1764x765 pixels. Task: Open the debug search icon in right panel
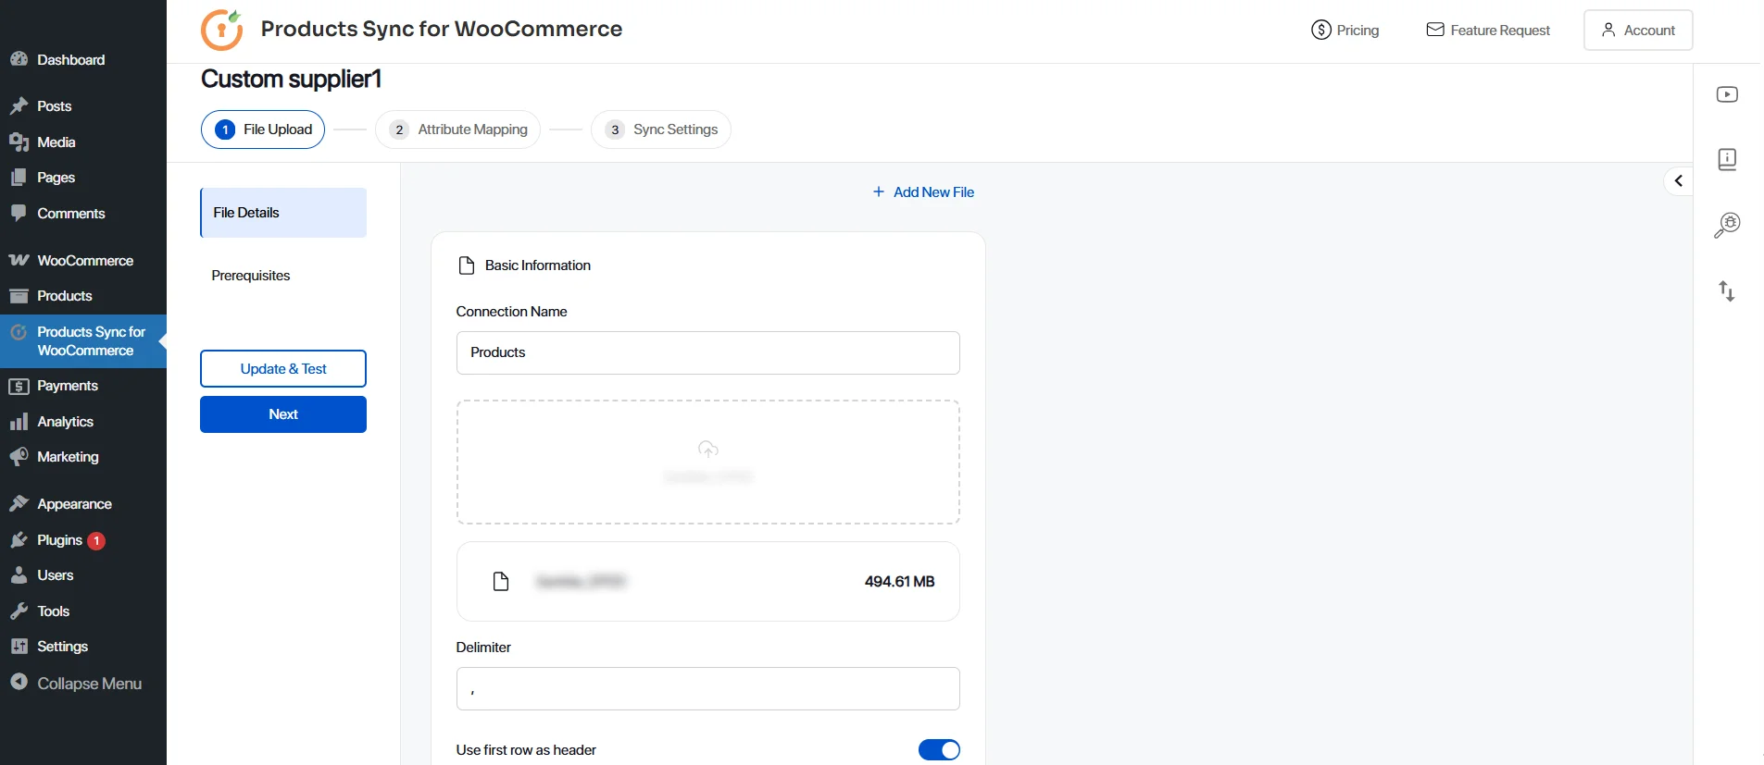click(x=1727, y=225)
